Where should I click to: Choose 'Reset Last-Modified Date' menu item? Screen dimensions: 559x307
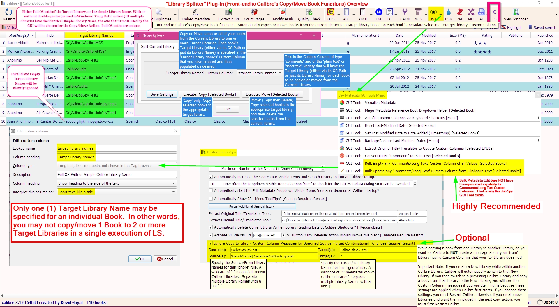[440, 126]
